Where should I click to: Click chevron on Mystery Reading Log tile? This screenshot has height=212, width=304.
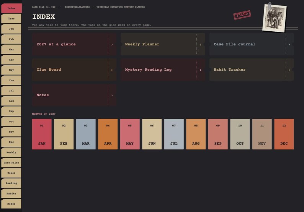tap(201, 70)
